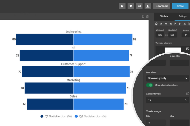Click the Rotation field showing 0°
Image resolution: width=190 pixels, height=126 pixels.
[x=186, y=35]
